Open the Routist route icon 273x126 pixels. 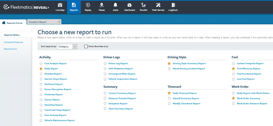point(143,5)
